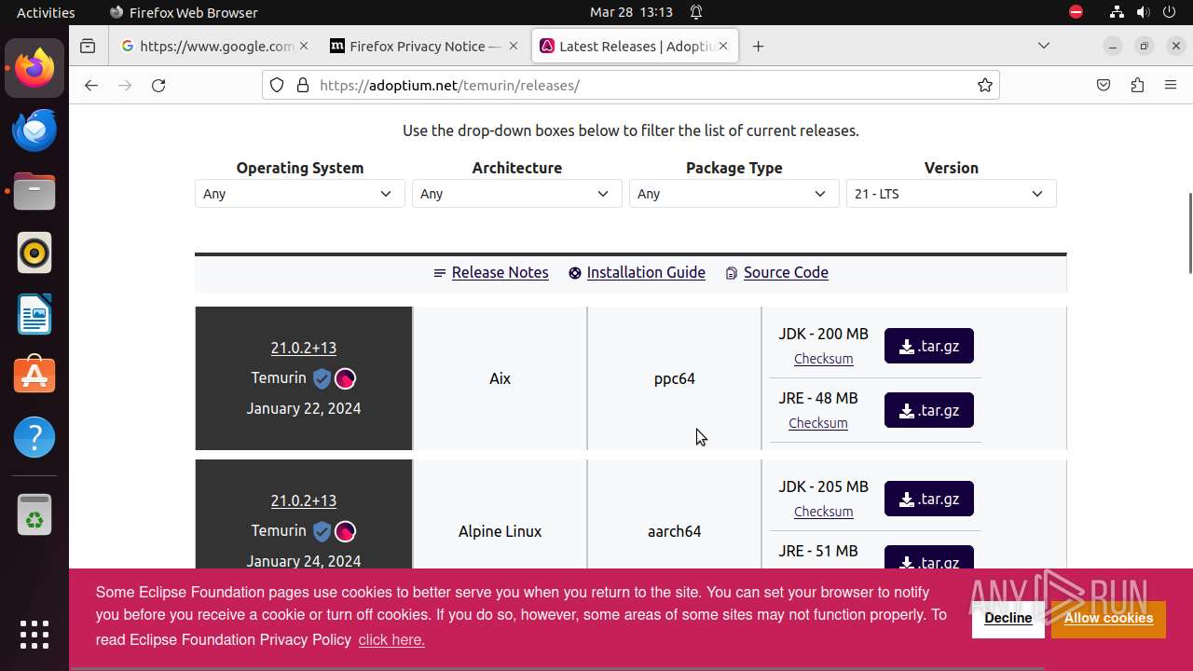
Task: Close the Firefox Privacy Notice tab
Action: pos(514,46)
